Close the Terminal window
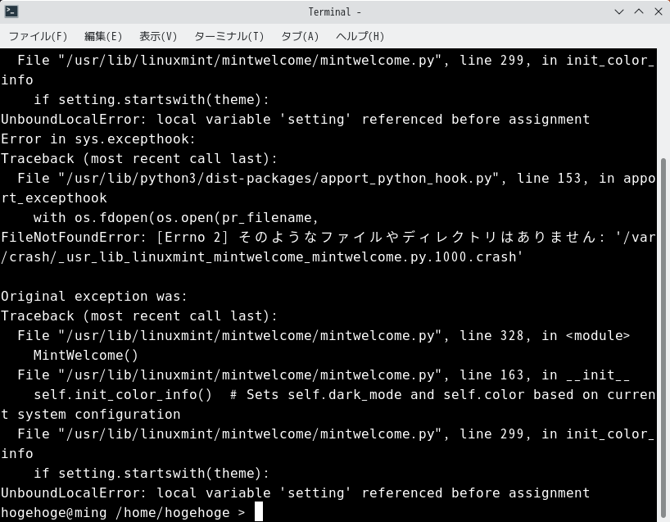This screenshot has width=670, height=522. (659, 11)
